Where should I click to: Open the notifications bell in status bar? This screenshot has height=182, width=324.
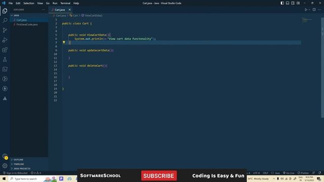[319, 173]
